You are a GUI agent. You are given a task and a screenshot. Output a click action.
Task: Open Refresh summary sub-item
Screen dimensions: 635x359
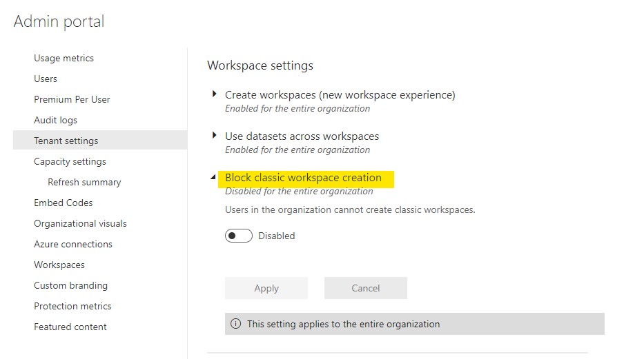coord(84,183)
